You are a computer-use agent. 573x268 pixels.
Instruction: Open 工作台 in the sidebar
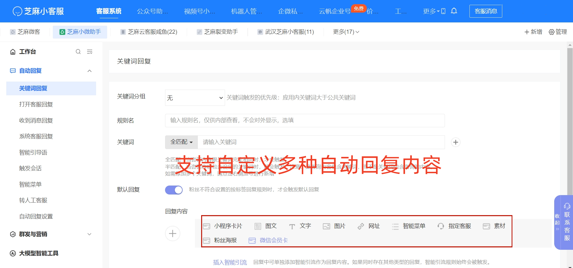tap(27, 52)
